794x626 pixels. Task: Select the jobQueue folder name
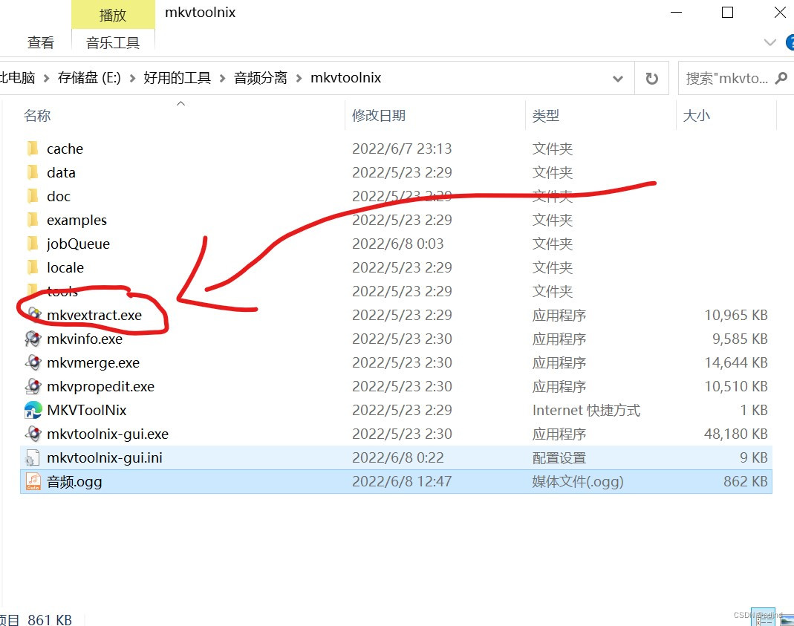(x=78, y=244)
